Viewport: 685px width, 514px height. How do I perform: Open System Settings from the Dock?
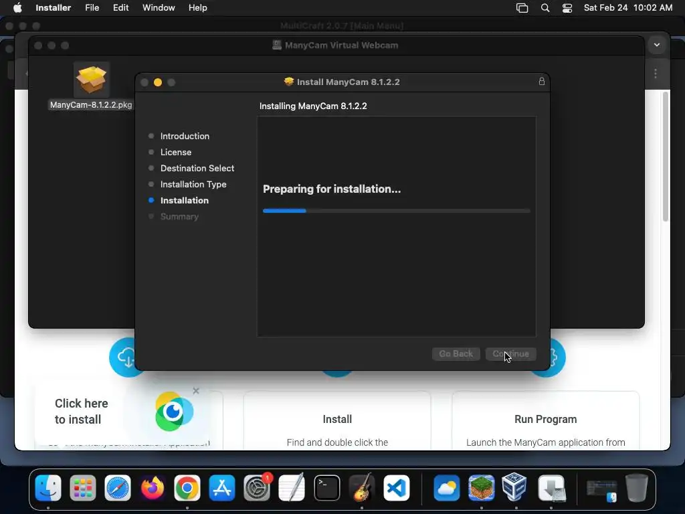click(257, 488)
